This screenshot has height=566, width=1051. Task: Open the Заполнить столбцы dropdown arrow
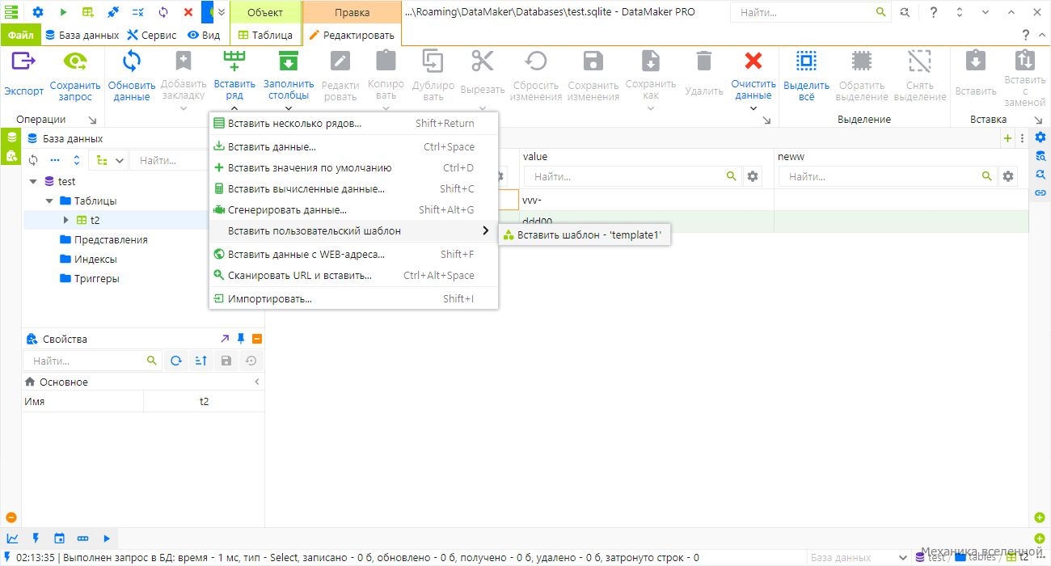[x=289, y=108]
